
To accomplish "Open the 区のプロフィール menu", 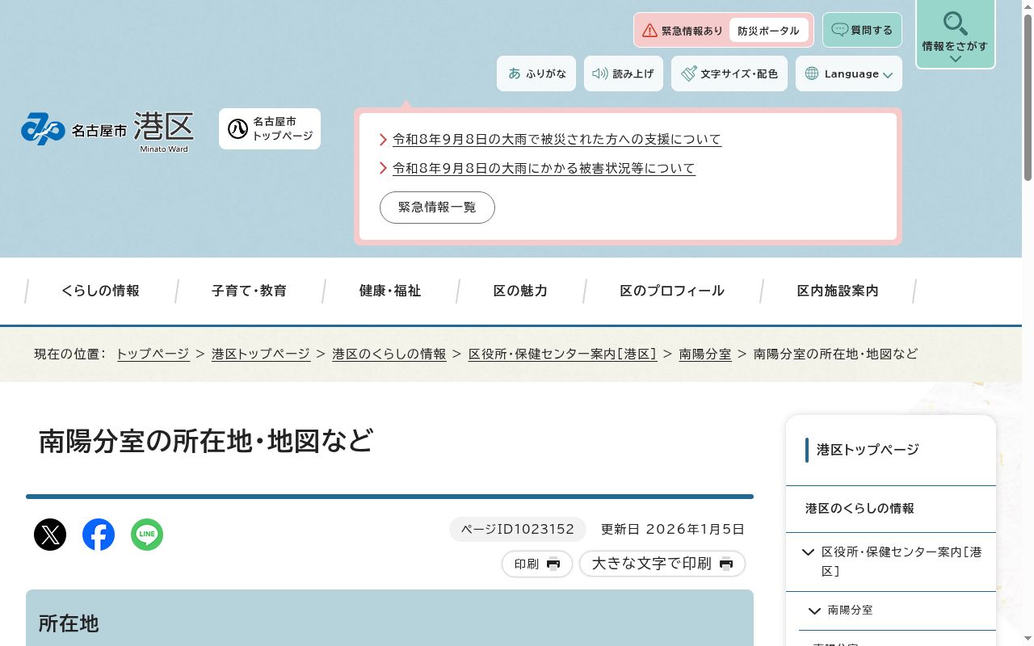I will coord(672,291).
